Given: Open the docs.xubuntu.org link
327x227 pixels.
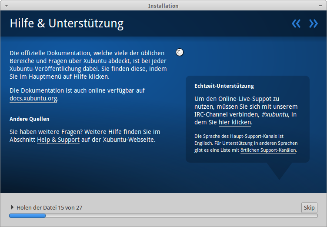Looking at the screenshot, I should (33, 98).
